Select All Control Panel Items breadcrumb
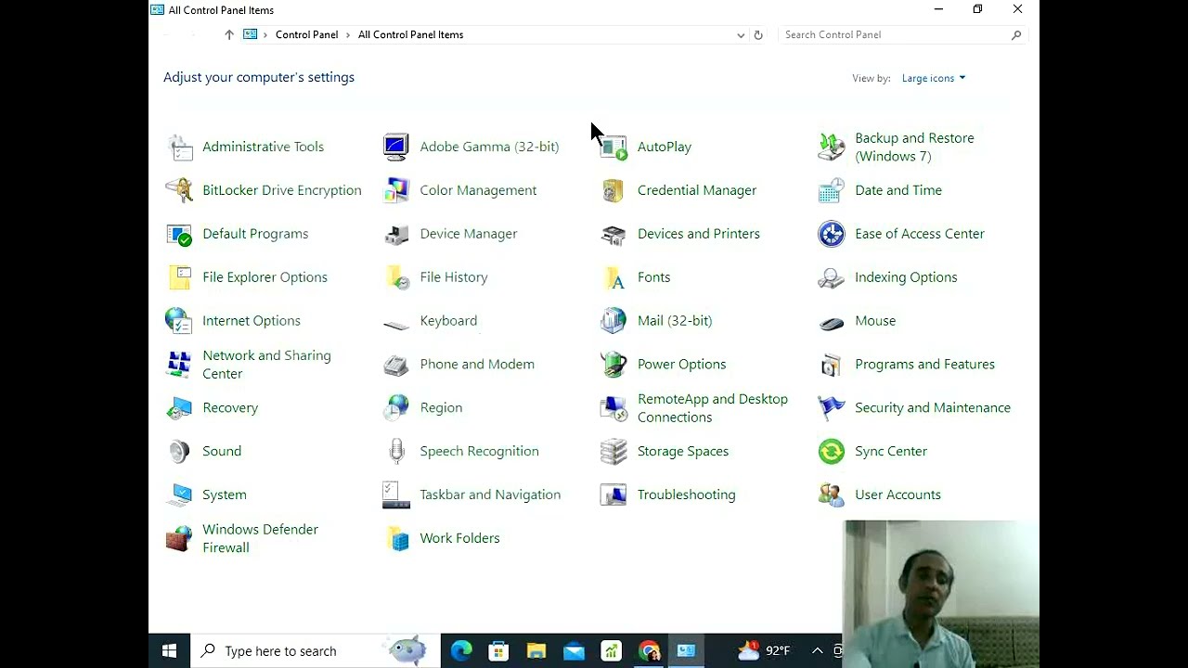 coord(410,34)
